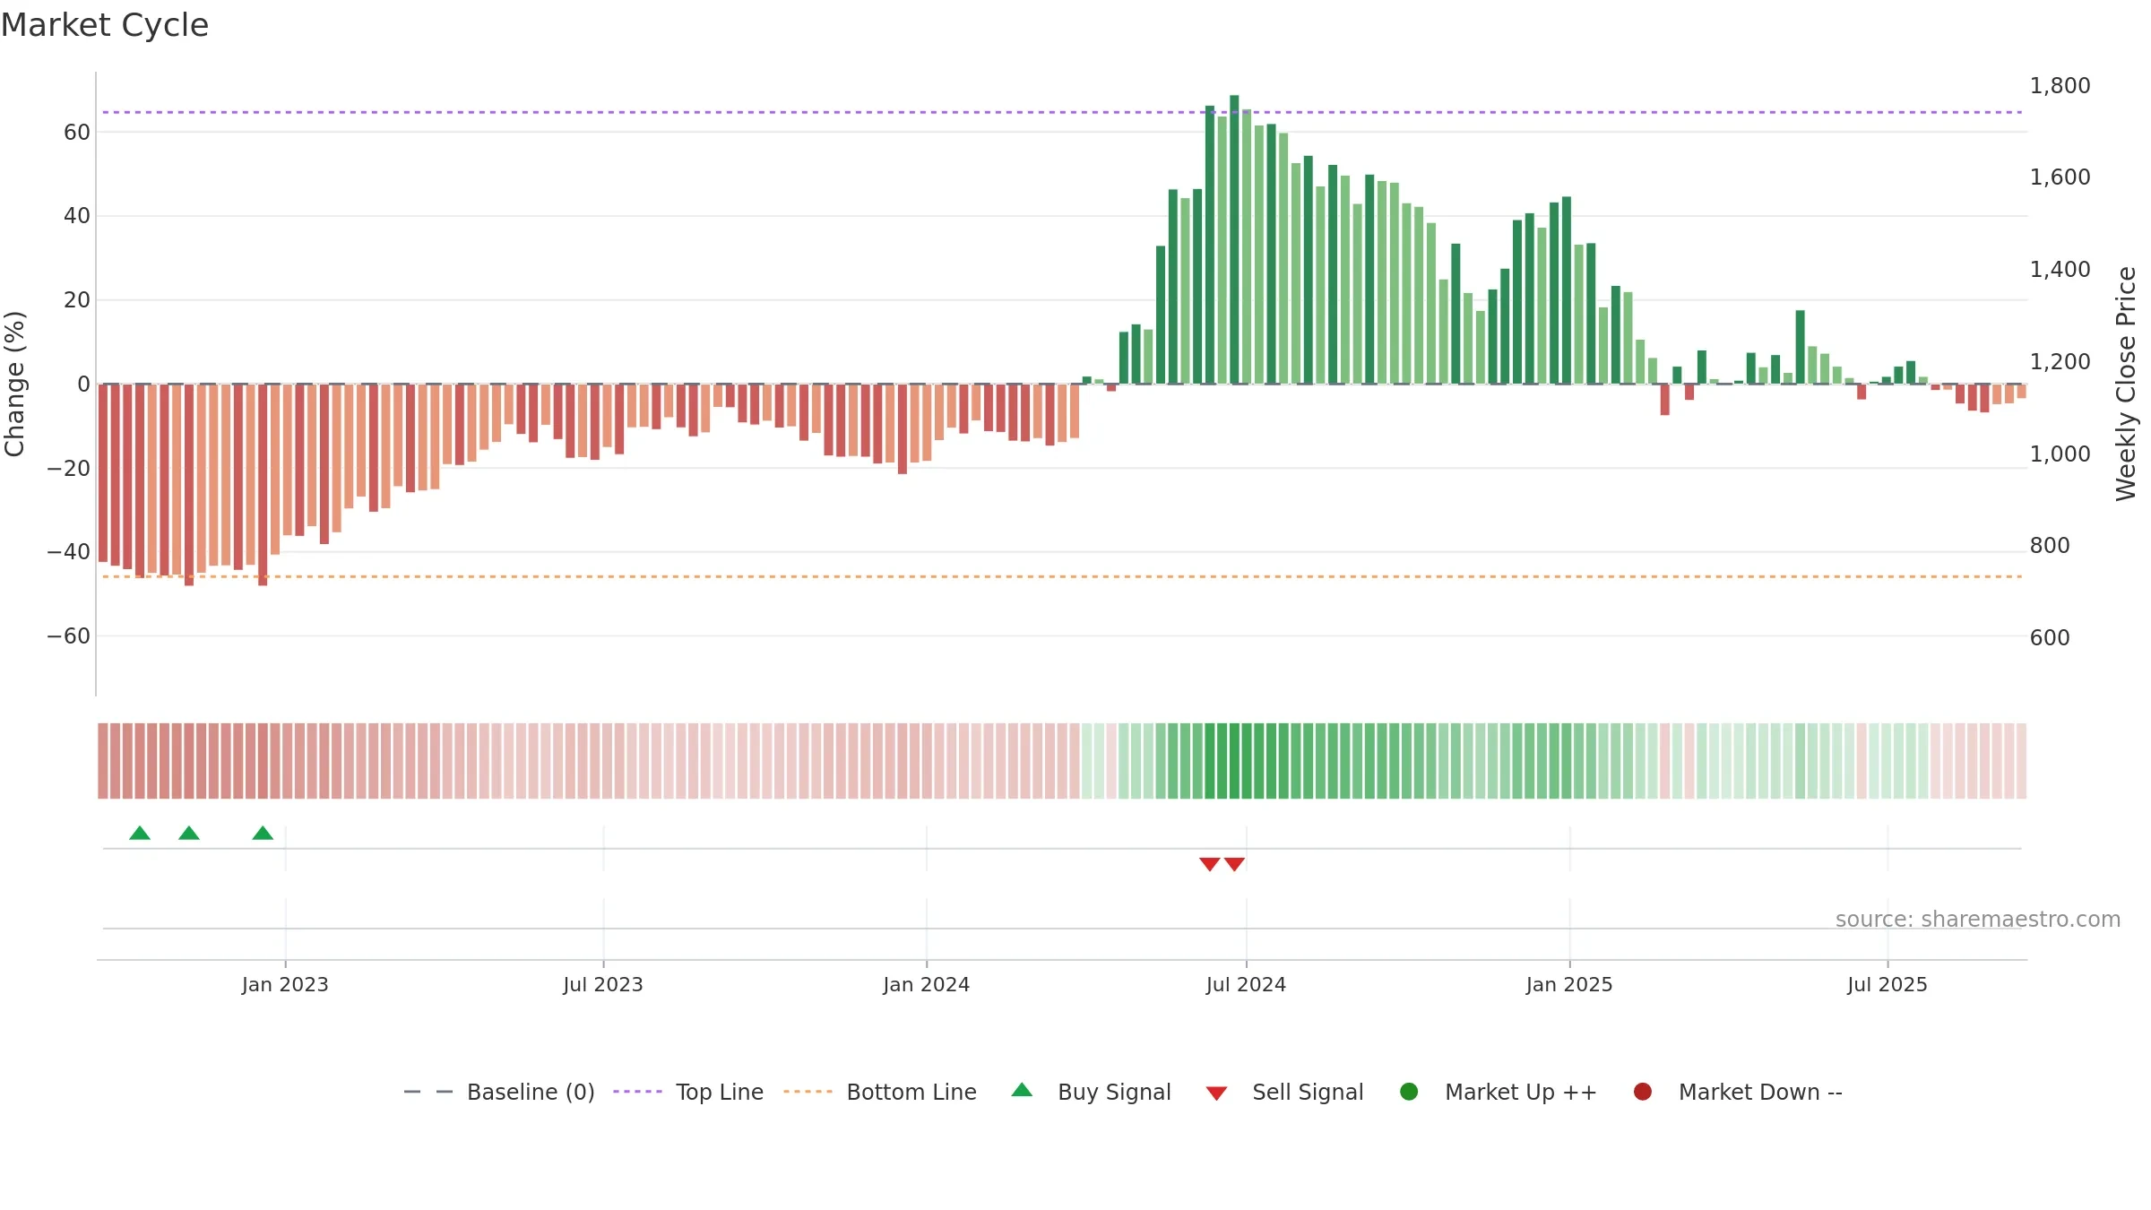This screenshot has height=1210, width=2151.
Task: Click the 1,400 price axis label
Action: (x=2060, y=270)
